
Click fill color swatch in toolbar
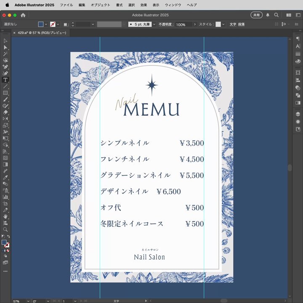pos(4,242)
